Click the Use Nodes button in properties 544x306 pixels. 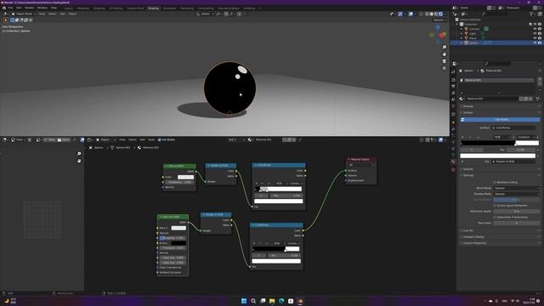click(x=500, y=120)
